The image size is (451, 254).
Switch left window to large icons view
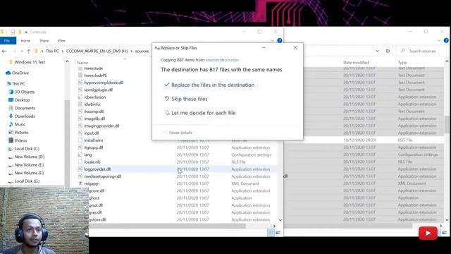(x=278, y=232)
